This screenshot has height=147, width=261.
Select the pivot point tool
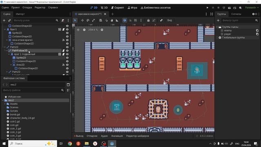point(106,20)
